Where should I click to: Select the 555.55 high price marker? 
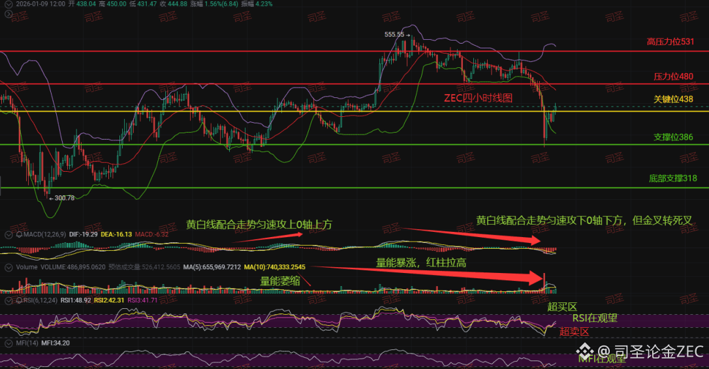(394, 35)
